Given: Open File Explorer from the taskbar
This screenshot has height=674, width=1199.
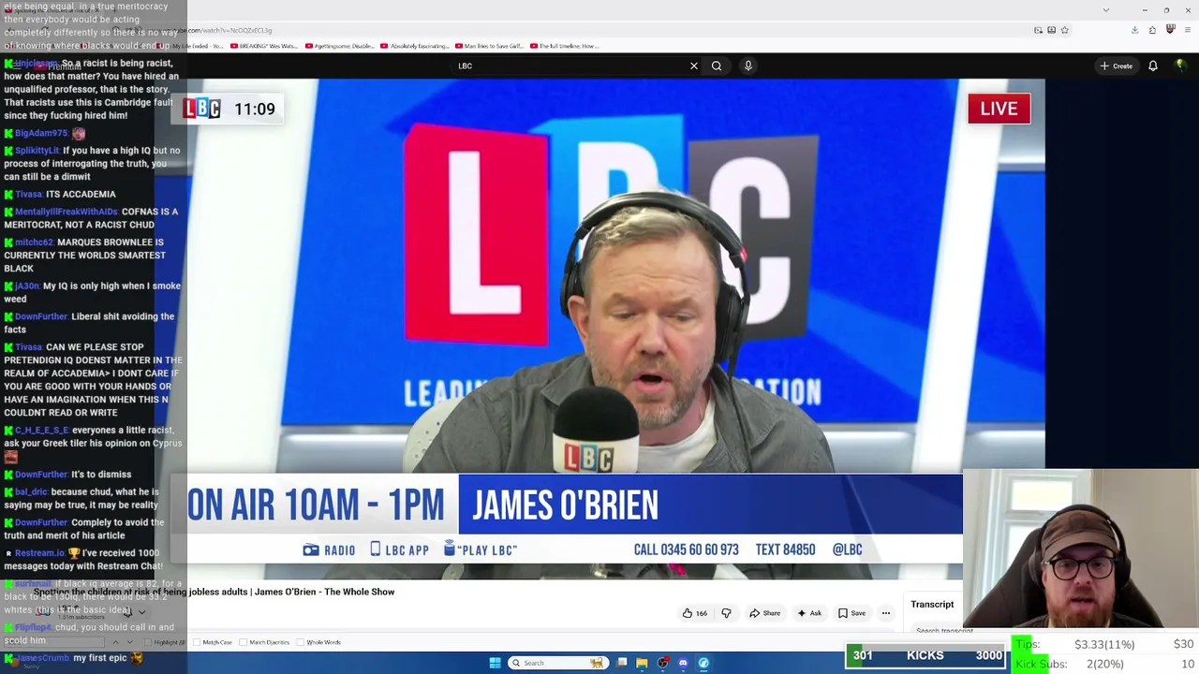Looking at the screenshot, I should click(642, 663).
